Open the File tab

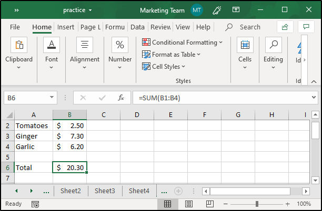[15, 27]
